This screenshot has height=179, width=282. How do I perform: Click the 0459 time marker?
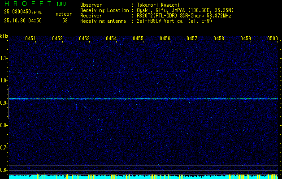[x=246, y=39]
